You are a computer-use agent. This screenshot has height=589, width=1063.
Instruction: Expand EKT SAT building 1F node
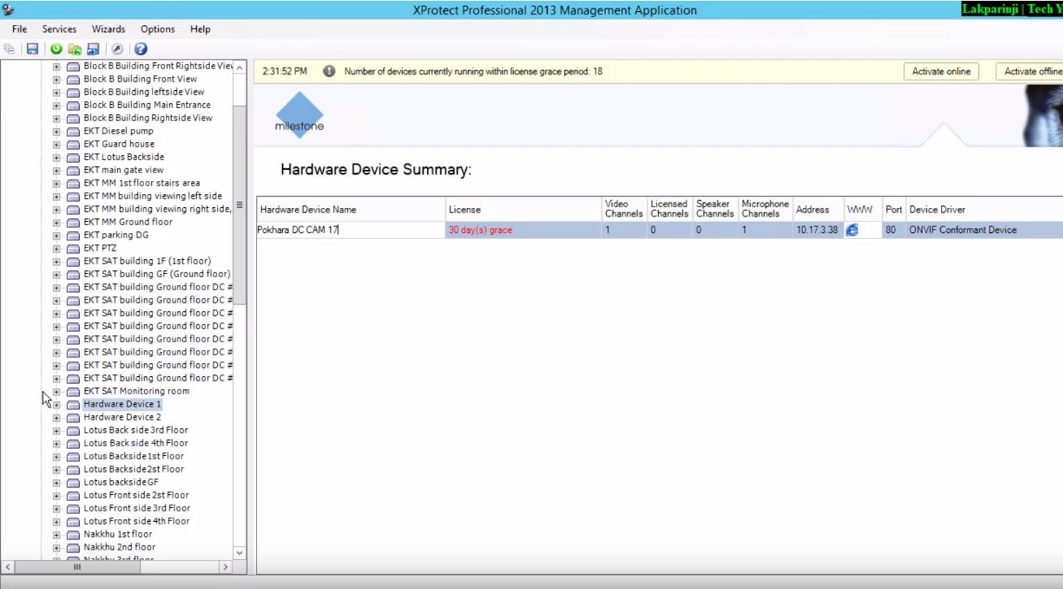point(56,262)
